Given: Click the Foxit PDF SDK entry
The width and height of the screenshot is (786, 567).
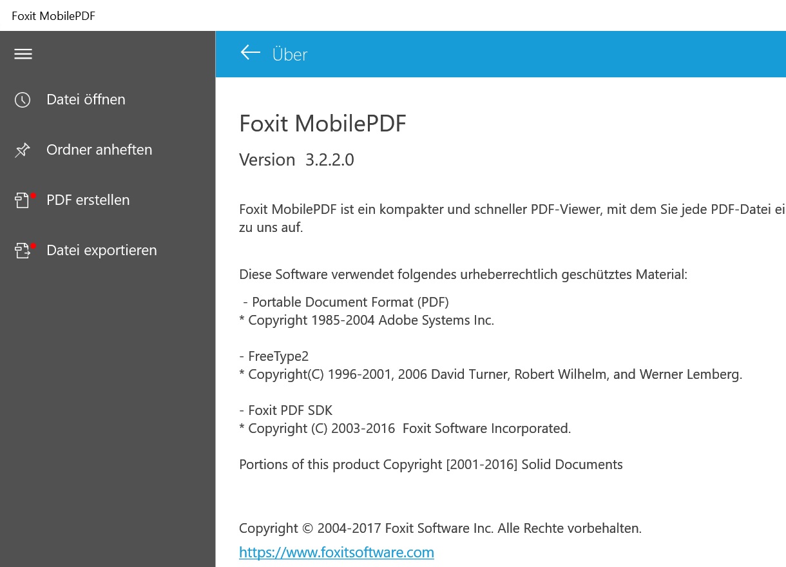Looking at the screenshot, I should point(285,410).
